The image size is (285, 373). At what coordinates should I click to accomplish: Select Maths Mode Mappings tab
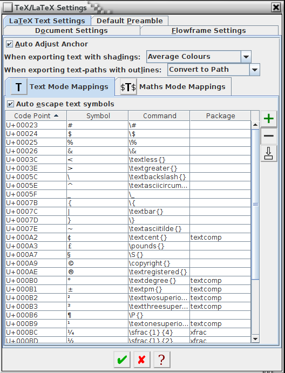coord(173,87)
